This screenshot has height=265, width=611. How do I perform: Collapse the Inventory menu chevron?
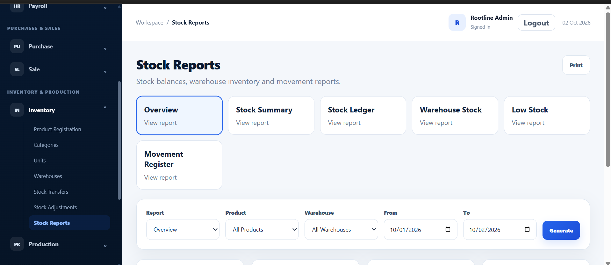coord(105,108)
